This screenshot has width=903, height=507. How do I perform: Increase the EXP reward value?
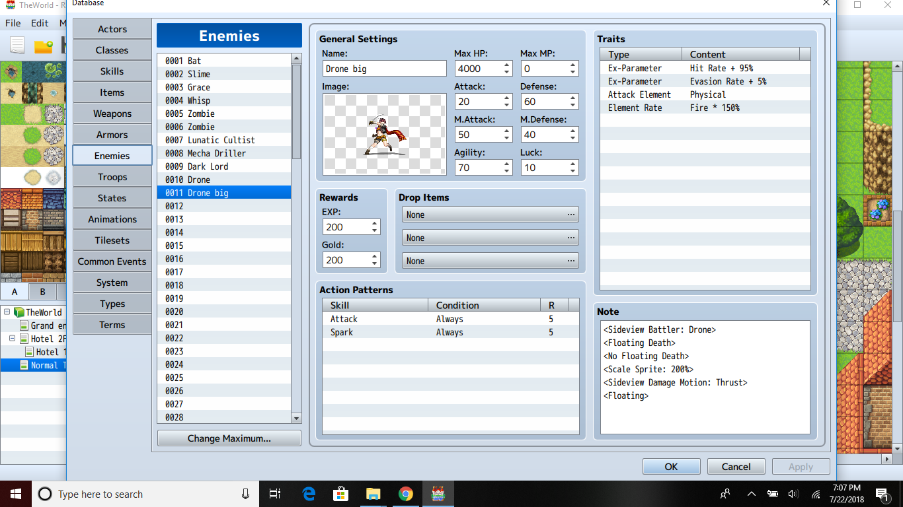(x=375, y=224)
